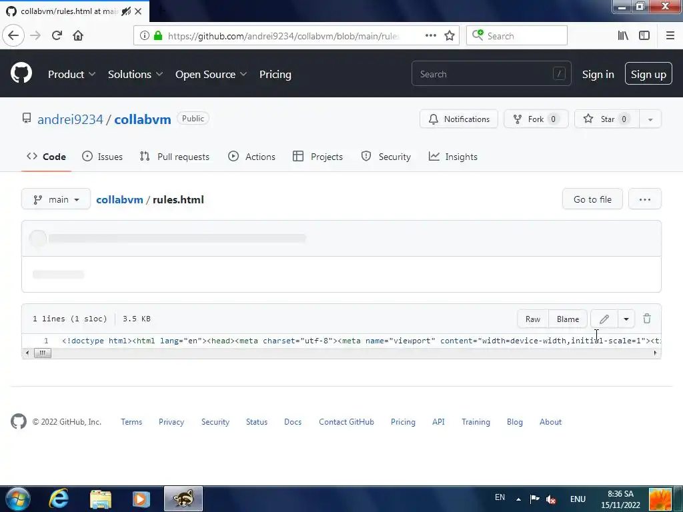Image resolution: width=683 pixels, height=512 pixels.
Task: Open the Actions tab
Action: pos(251,157)
